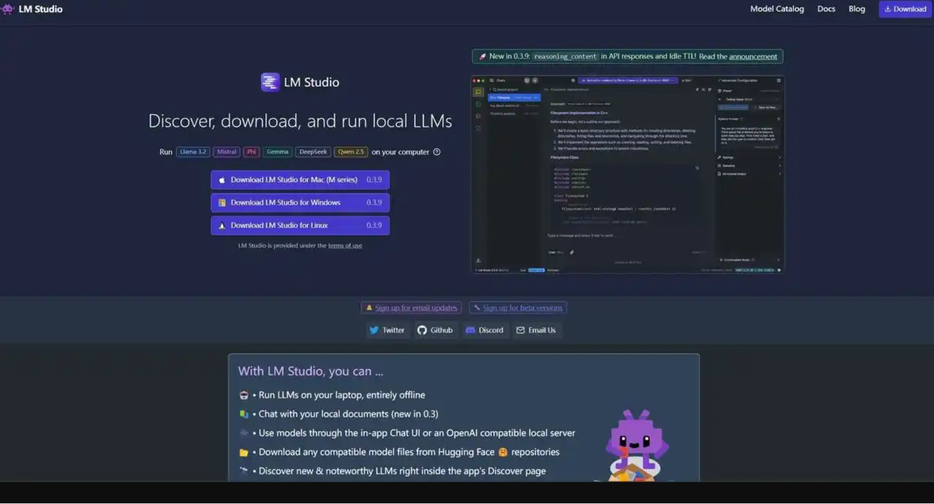
Task: Go to the Blog page
Action: (857, 9)
